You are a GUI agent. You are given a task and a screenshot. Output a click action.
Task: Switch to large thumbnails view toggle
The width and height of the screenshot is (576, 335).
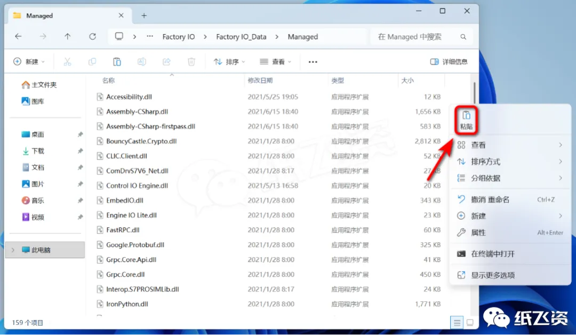[x=470, y=323]
